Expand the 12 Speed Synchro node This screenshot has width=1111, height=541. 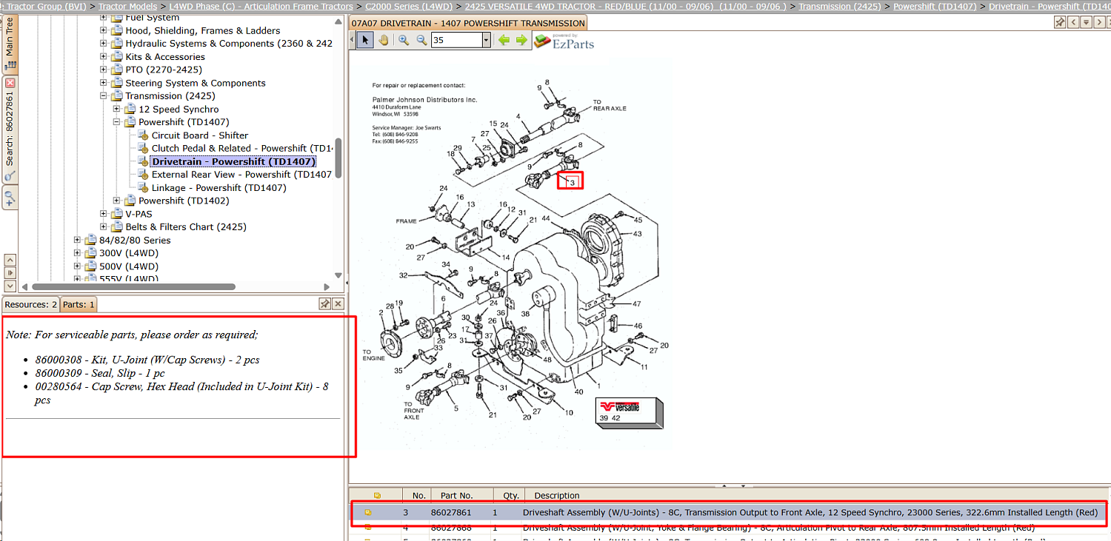coord(117,110)
